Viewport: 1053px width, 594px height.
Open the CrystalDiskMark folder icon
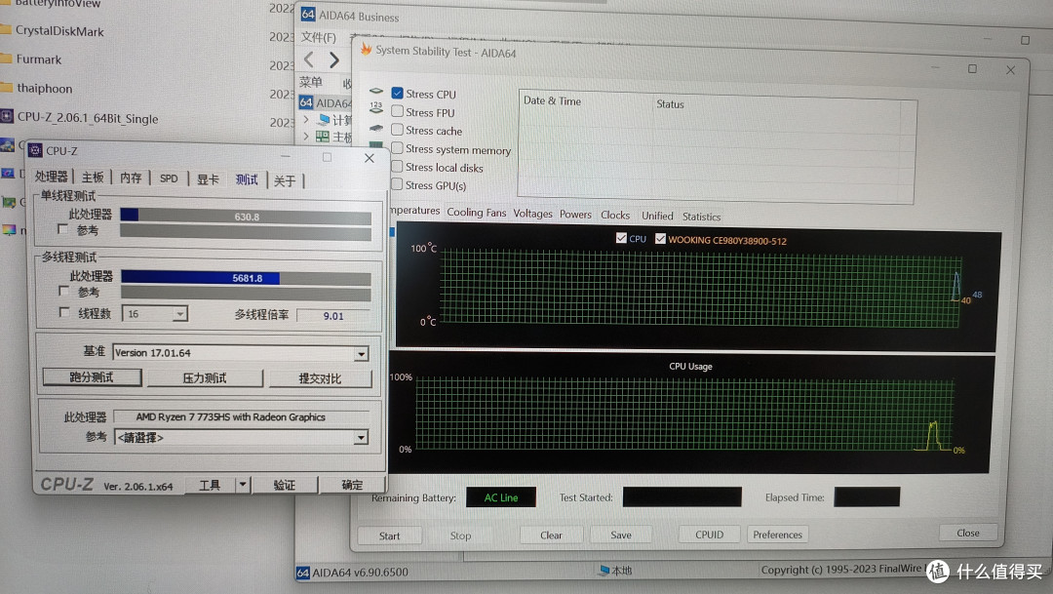tap(6, 29)
